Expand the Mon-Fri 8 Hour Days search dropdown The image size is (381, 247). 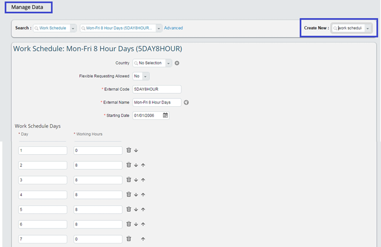(x=159, y=28)
